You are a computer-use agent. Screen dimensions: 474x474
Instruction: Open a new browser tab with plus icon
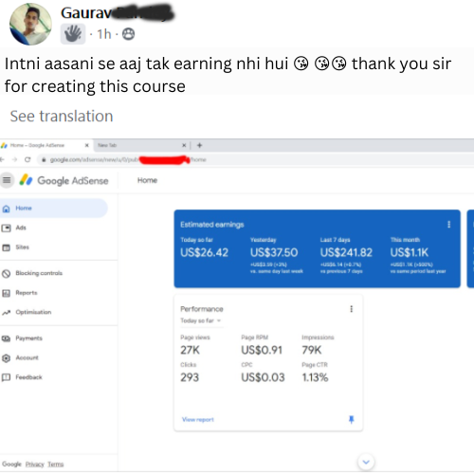(199, 145)
